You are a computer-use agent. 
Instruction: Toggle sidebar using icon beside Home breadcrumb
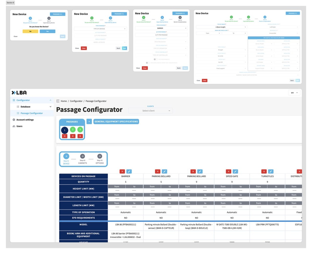[58, 101]
